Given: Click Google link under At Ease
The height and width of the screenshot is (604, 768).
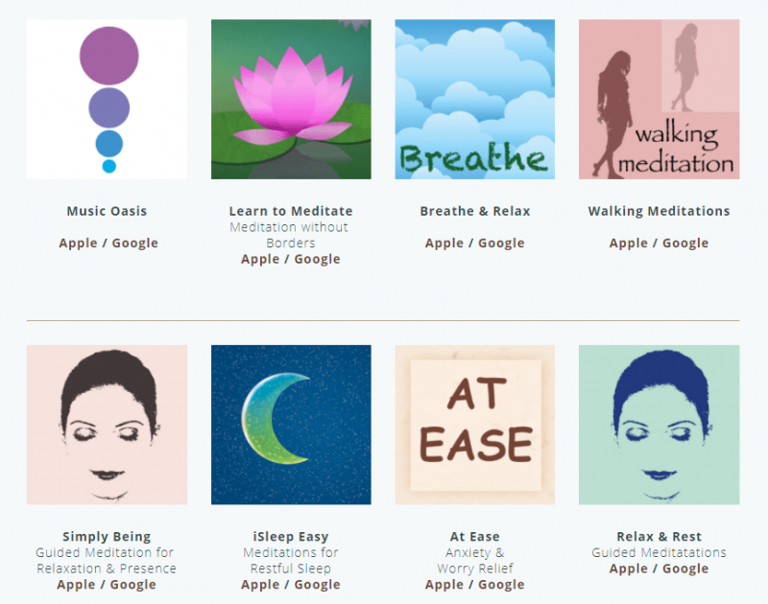Looking at the screenshot, I should [x=501, y=585].
